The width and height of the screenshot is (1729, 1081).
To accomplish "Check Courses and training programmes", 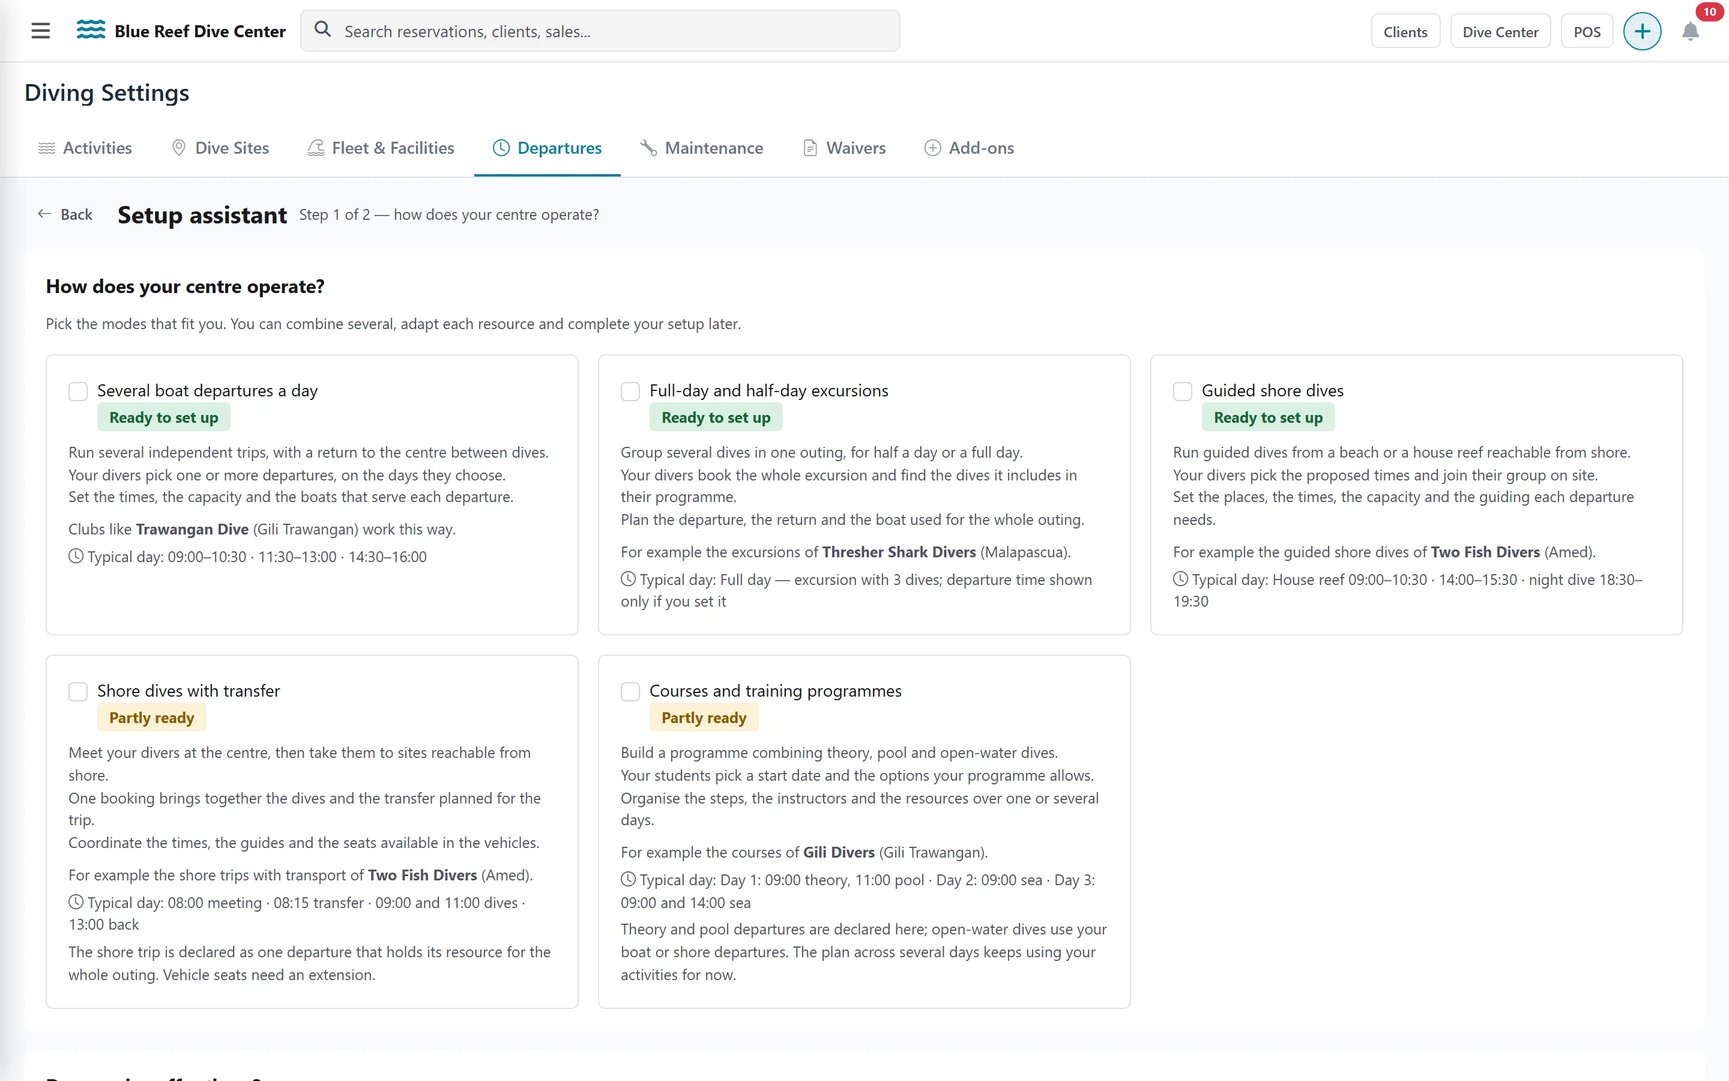I will tap(630, 691).
